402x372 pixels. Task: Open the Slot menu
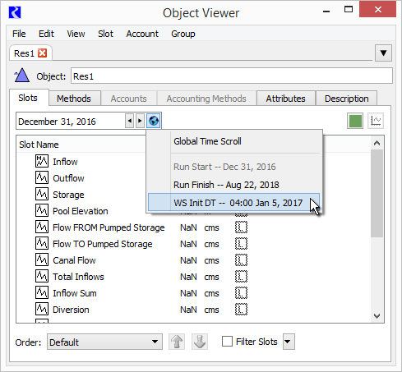(105, 34)
